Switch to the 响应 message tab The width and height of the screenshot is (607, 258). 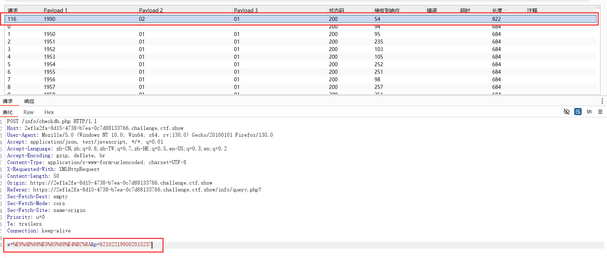[29, 101]
